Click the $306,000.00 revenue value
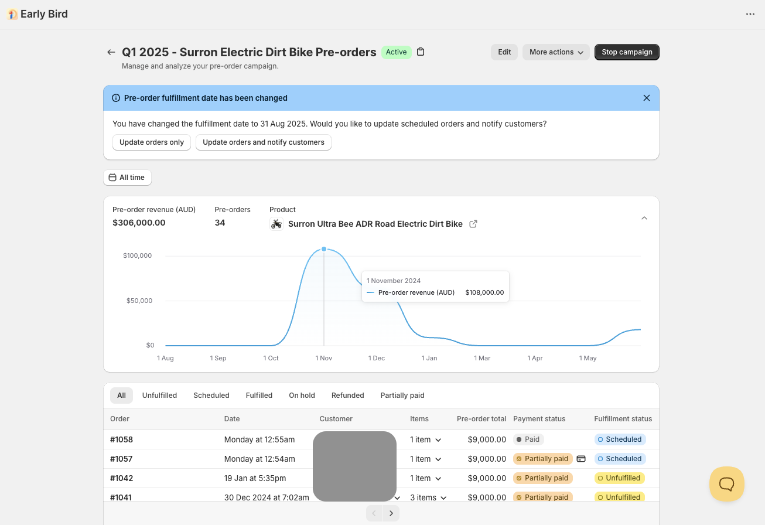This screenshot has height=525, width=765. (139, 223)
